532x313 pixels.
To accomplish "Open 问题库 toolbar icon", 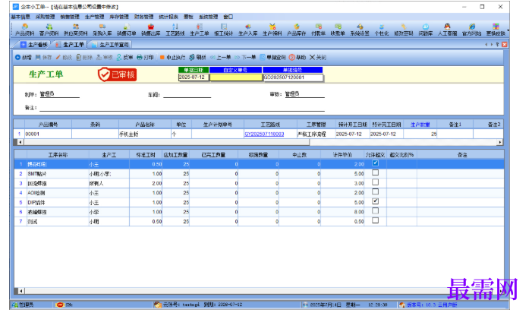I will [x=426, y=30].
